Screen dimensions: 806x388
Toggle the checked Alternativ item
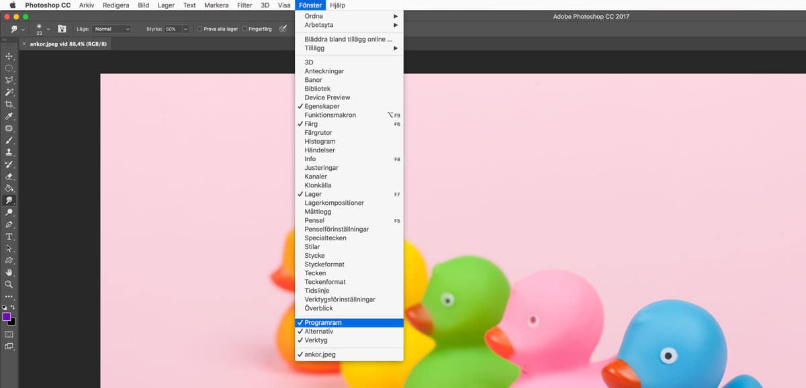point(349,331)
